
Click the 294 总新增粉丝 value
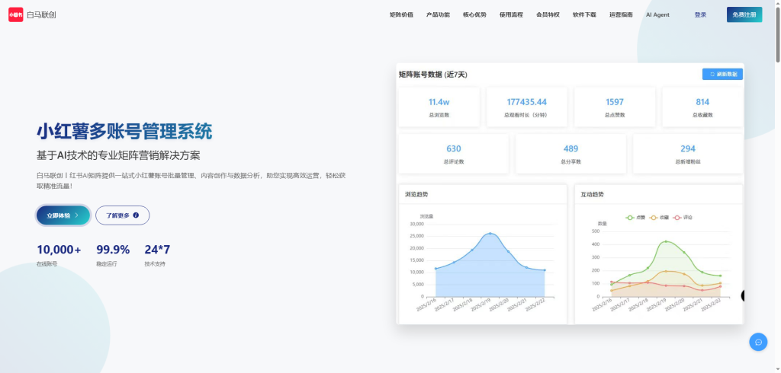[688, 148]
